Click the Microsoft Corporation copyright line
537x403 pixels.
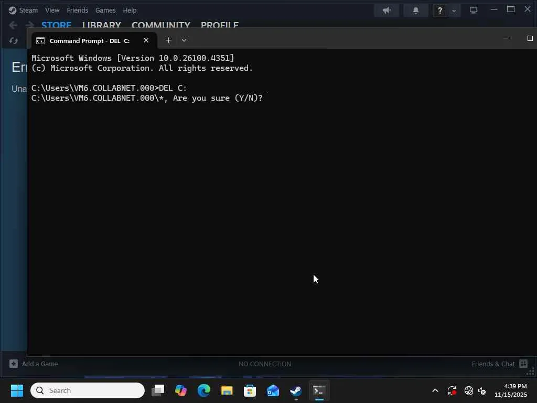point(142,68)
